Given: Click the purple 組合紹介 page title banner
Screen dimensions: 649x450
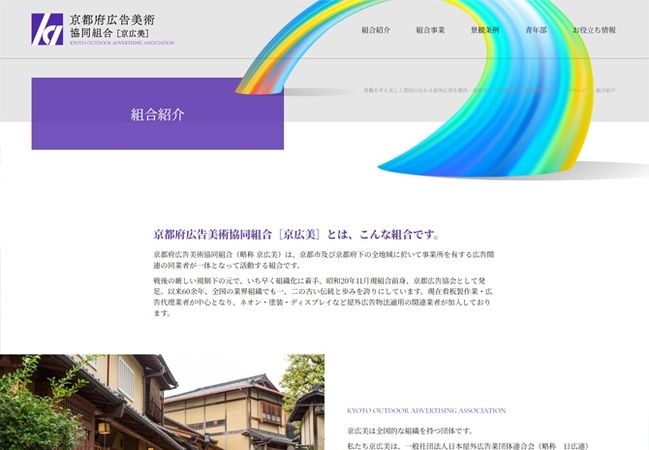Looking at the screenshot, I should click(x=158, y=114).
